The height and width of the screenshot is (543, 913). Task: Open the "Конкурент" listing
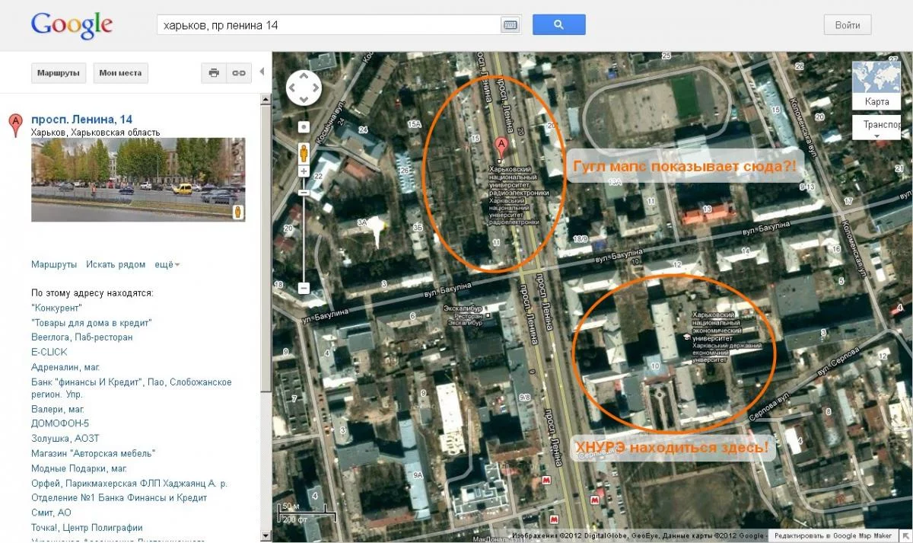(x=56, y=308)
